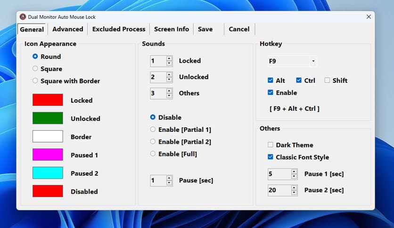Screen dimensions: 394x228
Task: Click the Others sound value field
Action: click(158, 93)
